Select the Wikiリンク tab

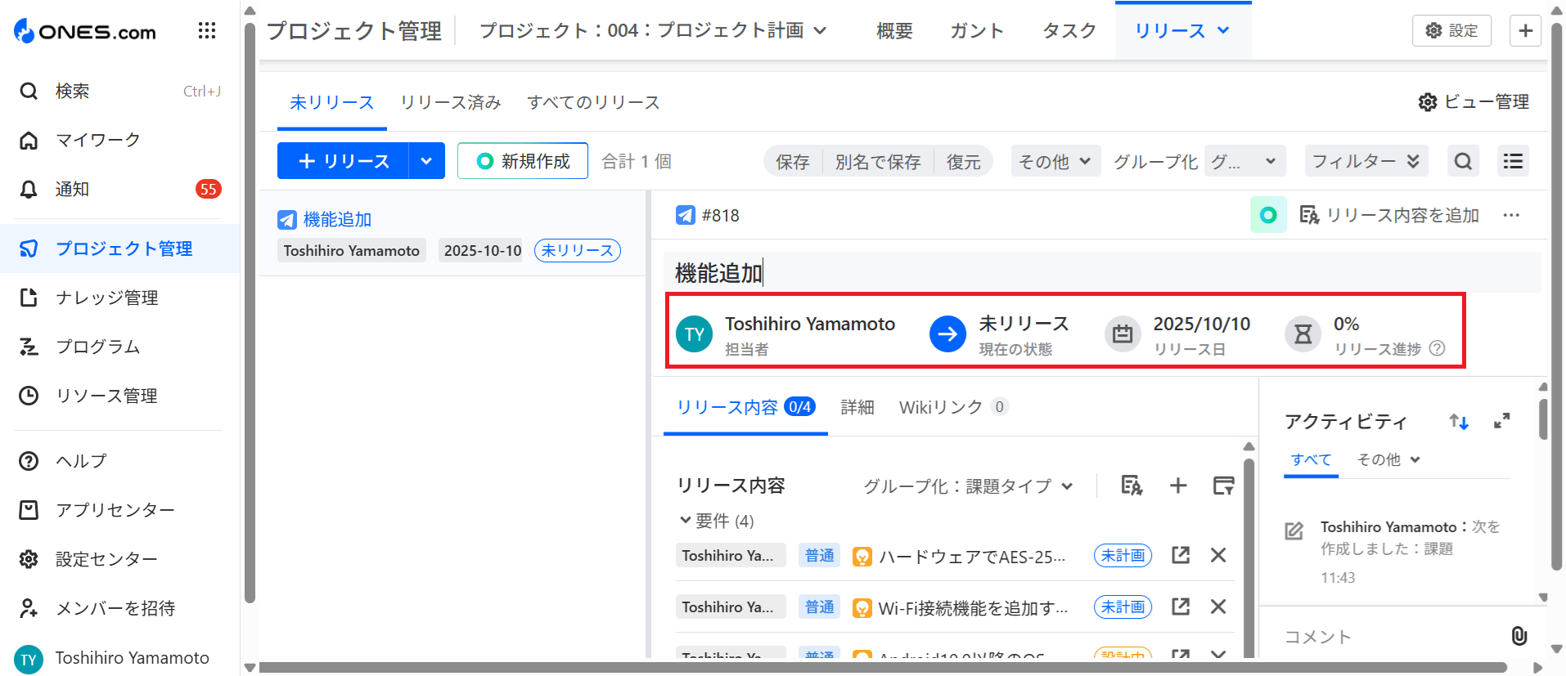tap(953, 407)
